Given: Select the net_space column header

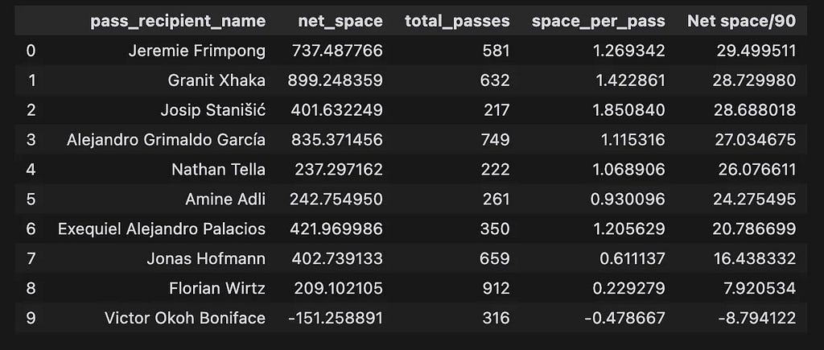Looking at the screenshot, I should click(340, 21).
